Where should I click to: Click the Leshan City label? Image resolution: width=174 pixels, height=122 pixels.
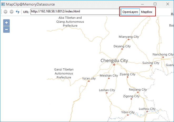[107, 90]
